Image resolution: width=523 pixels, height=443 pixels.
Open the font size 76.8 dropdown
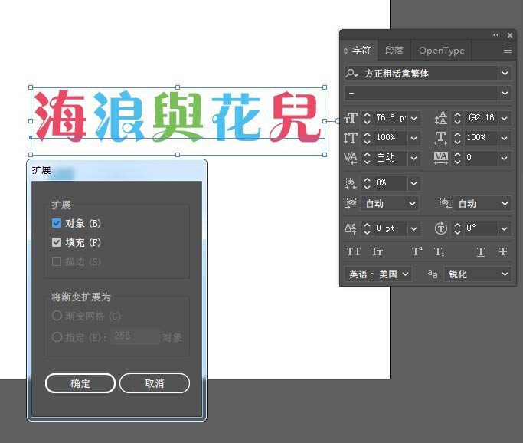(414, 118)
